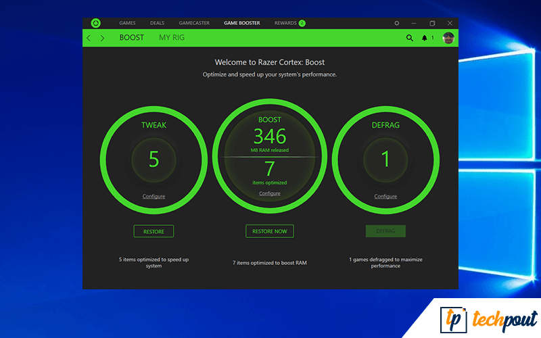Viewport: 541px width, 338px height.
Task: Open notifications via the bell icon
Action: pyautogui.click(x=425, y=38)
